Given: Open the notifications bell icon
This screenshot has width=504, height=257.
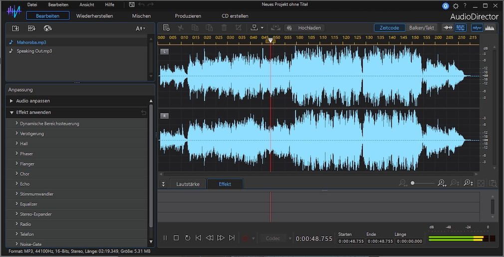Looking at the screenshot, I should tap(446, 6).
